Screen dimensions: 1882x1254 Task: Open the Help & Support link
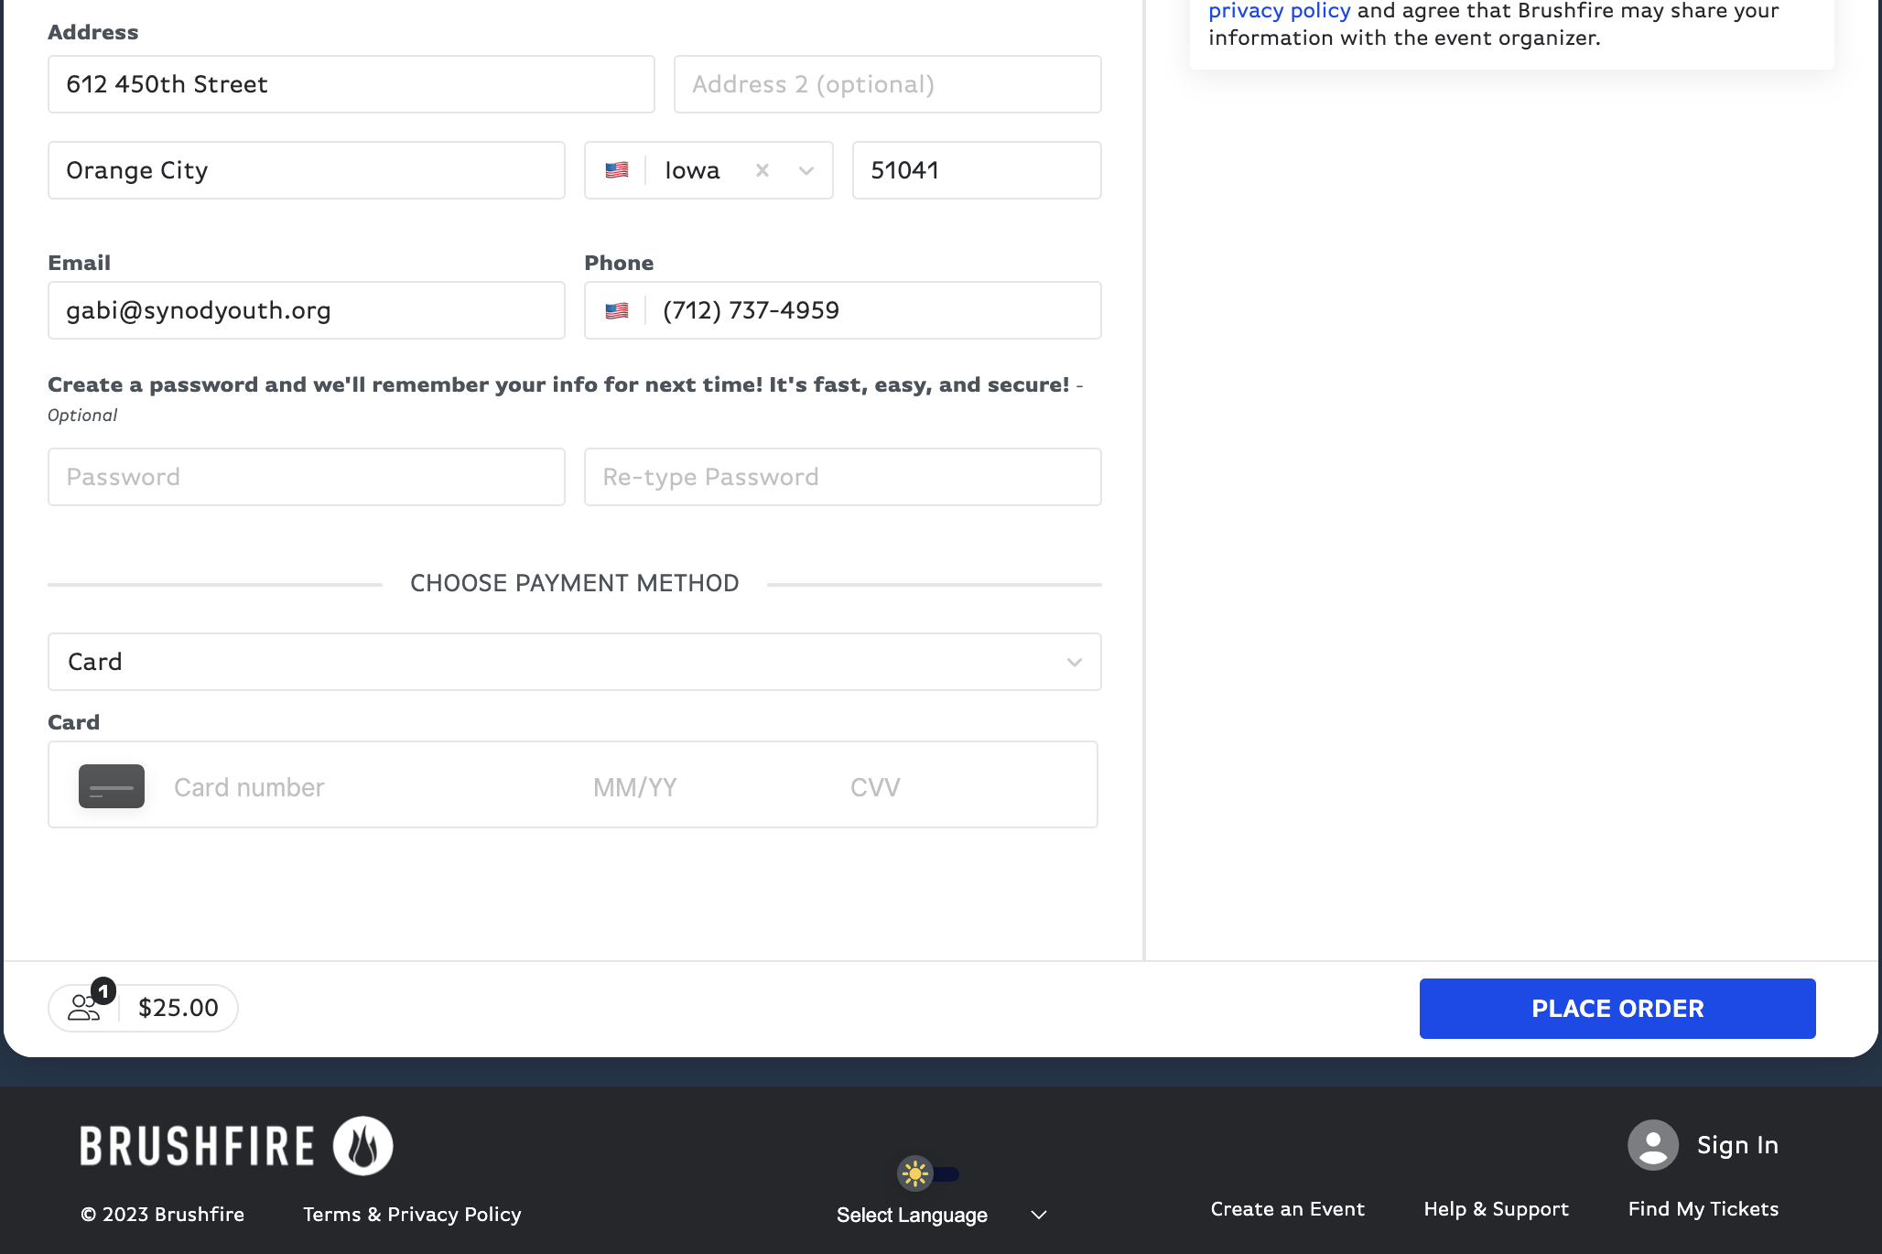point(1496,1209)
